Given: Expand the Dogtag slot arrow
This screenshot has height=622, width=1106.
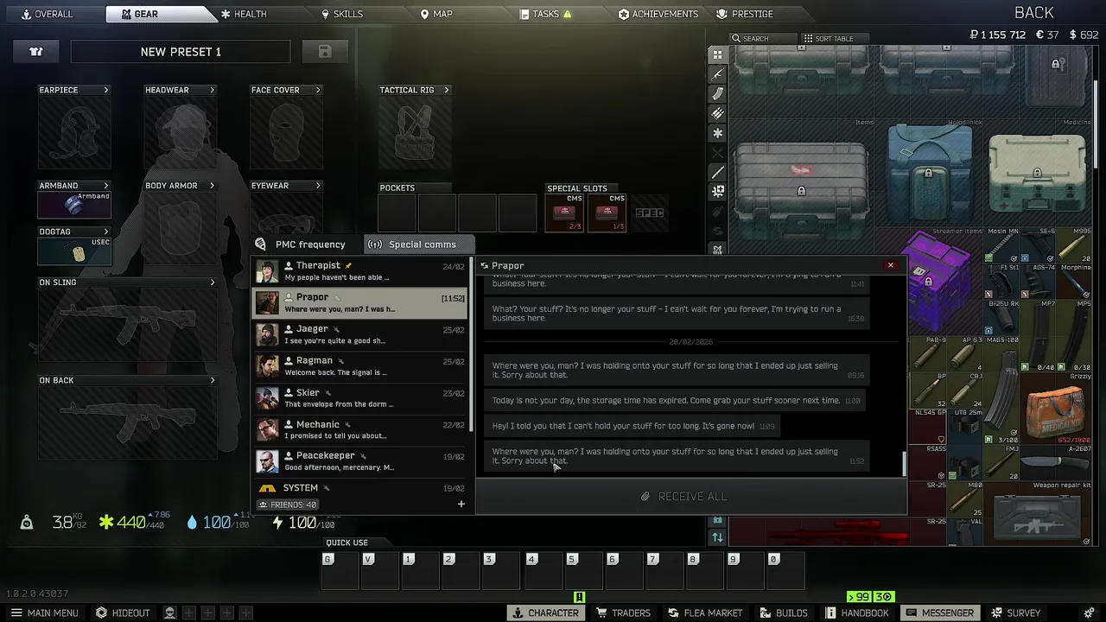Looking at the screenshot, I should point(106,232).
